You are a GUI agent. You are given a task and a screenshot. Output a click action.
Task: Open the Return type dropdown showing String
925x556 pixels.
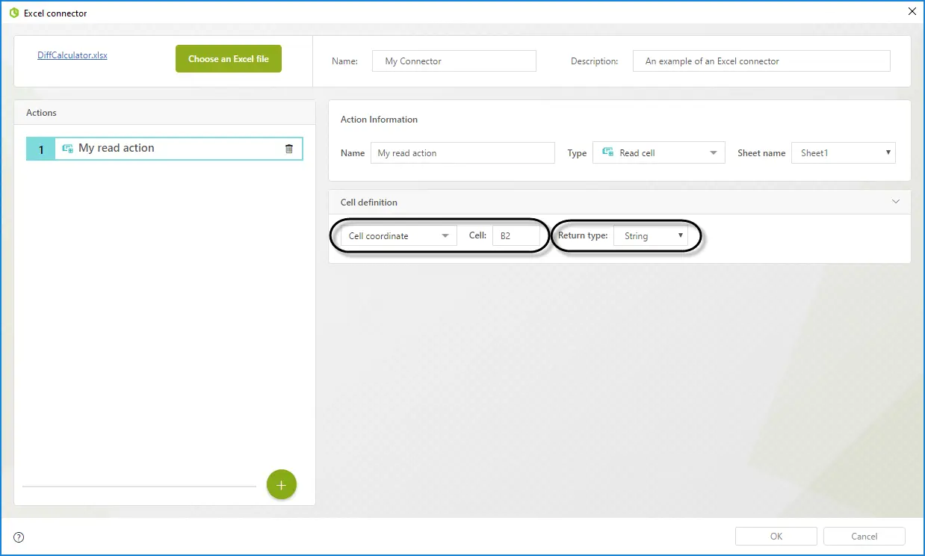651,236
